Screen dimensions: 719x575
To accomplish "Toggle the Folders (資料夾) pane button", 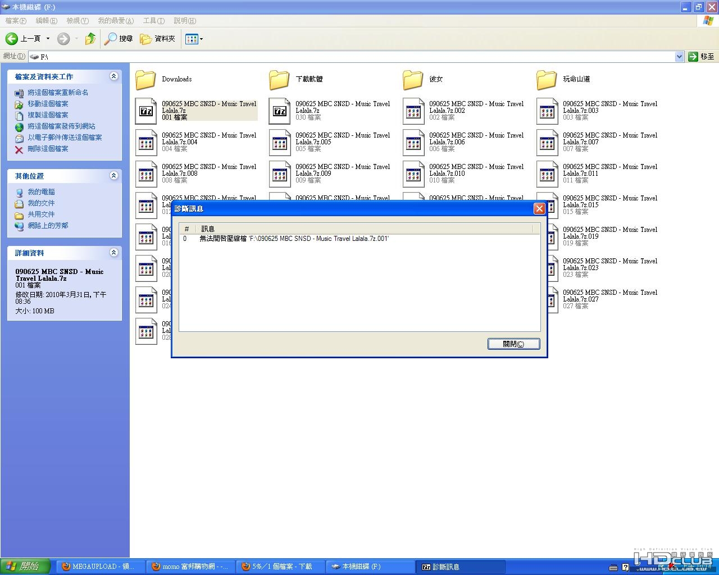I will pos(158,39).
